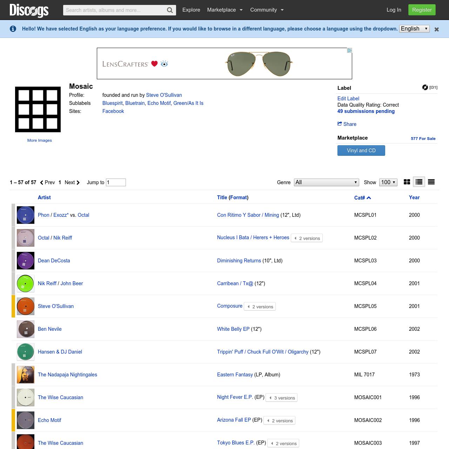449x449 pixels.
Task: Go to next page via Next
Action: pyautogui.click(x=72, y=182)
